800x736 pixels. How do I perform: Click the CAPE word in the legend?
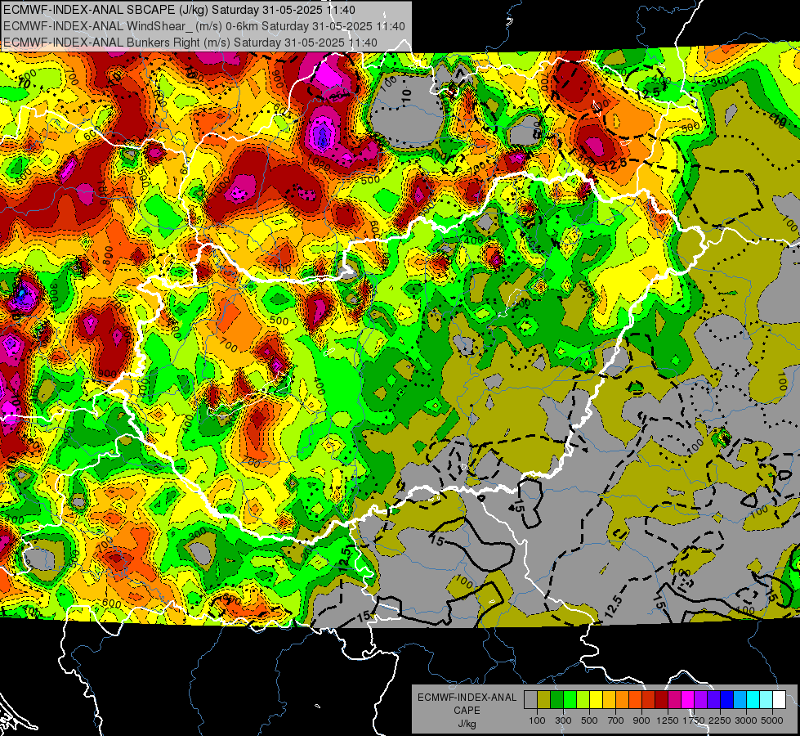[467, 710]
